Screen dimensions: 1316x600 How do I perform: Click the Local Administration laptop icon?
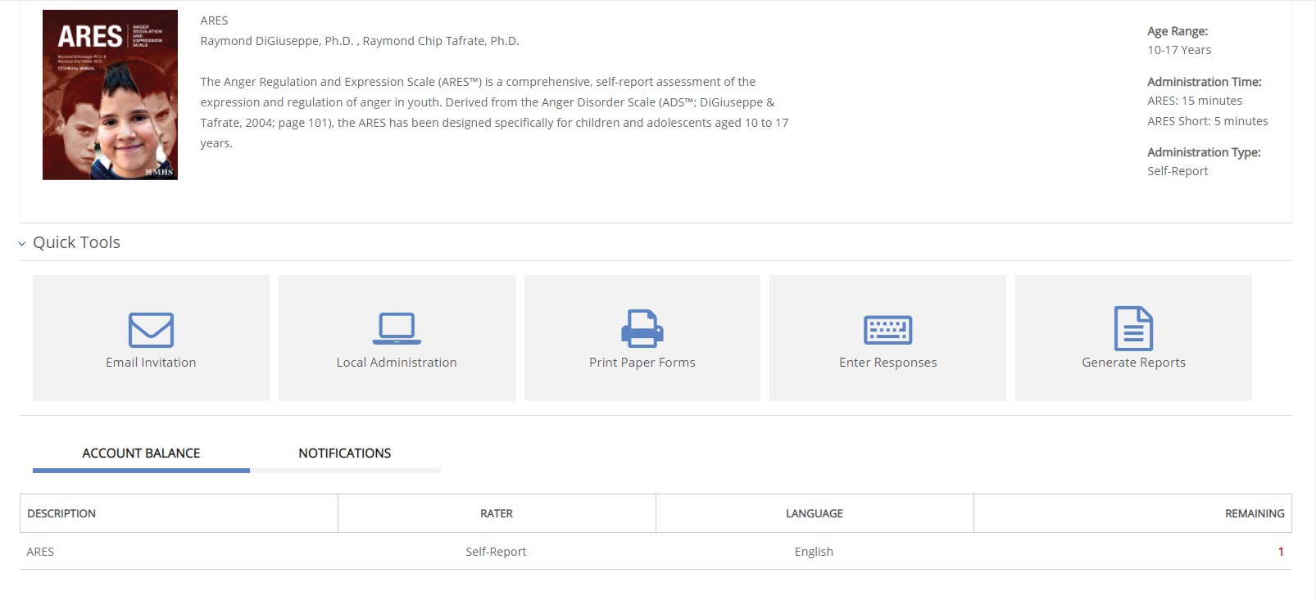coord(397,329)
